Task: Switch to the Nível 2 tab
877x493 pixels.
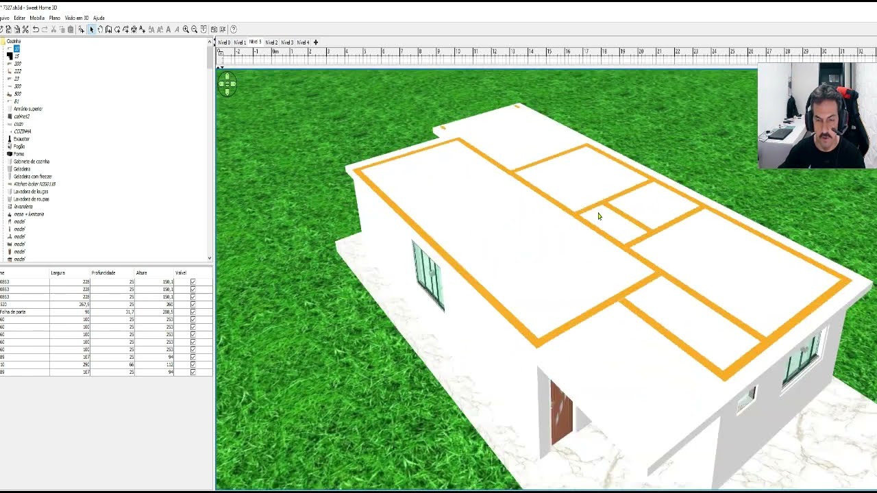Action: (x=271, y=42)
